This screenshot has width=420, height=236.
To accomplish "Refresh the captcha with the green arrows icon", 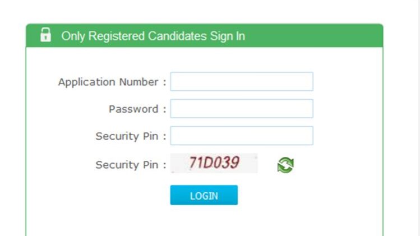I will tap(286, 165).
